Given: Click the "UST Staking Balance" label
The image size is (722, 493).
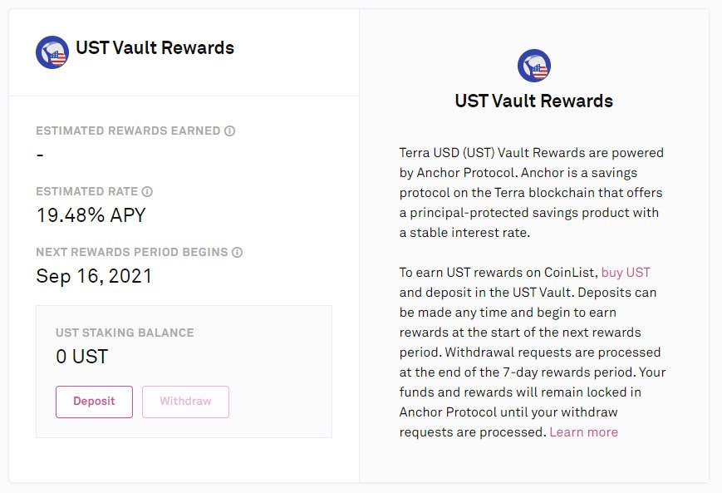Looking at the screenshot, I should click(125, 333).
